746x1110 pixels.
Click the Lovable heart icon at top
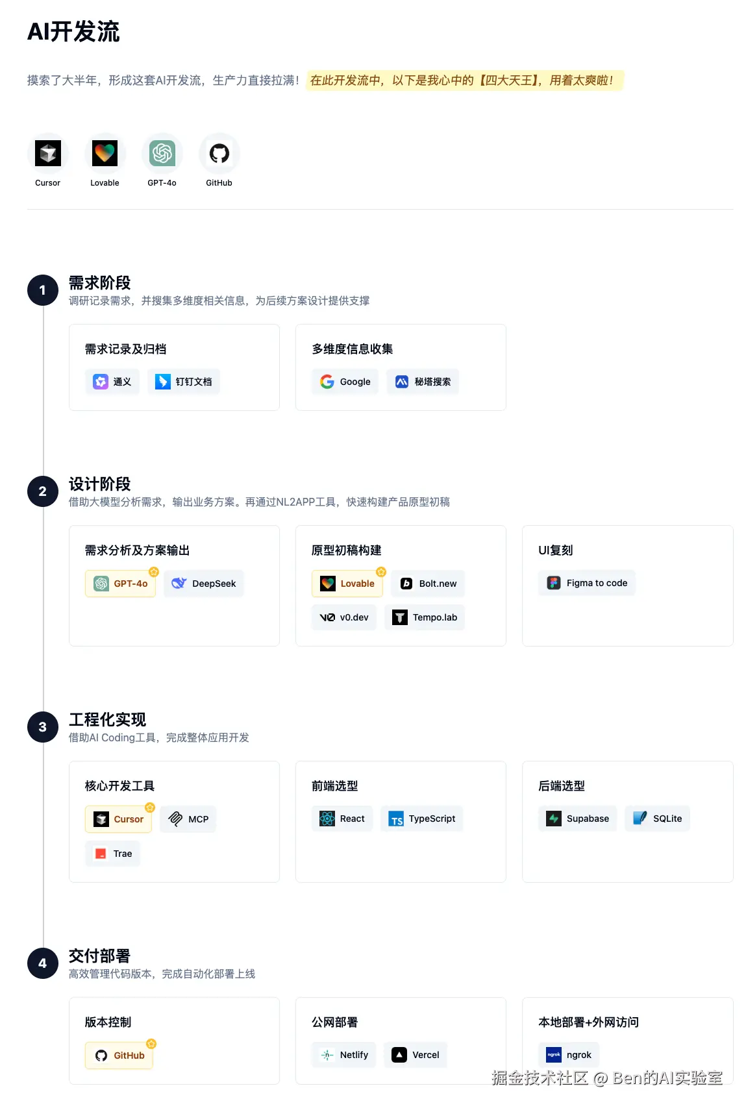[105, 154]
